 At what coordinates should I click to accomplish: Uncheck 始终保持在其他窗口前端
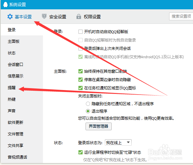click(80, 71)
